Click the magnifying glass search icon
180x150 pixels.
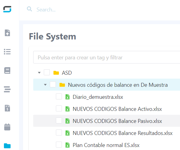[x=29, y=9]
